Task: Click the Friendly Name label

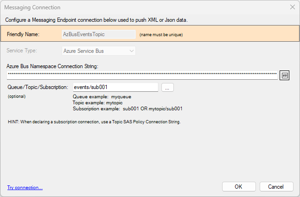Action: click(x=23, y=34)
